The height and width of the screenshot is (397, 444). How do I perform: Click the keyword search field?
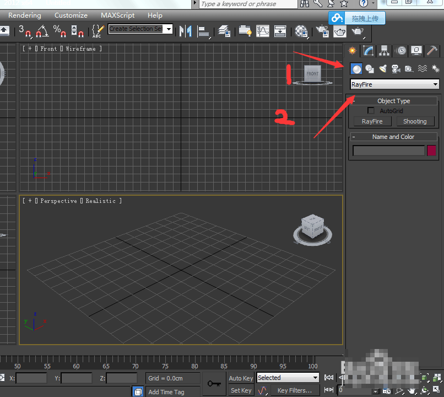(248, 4)
